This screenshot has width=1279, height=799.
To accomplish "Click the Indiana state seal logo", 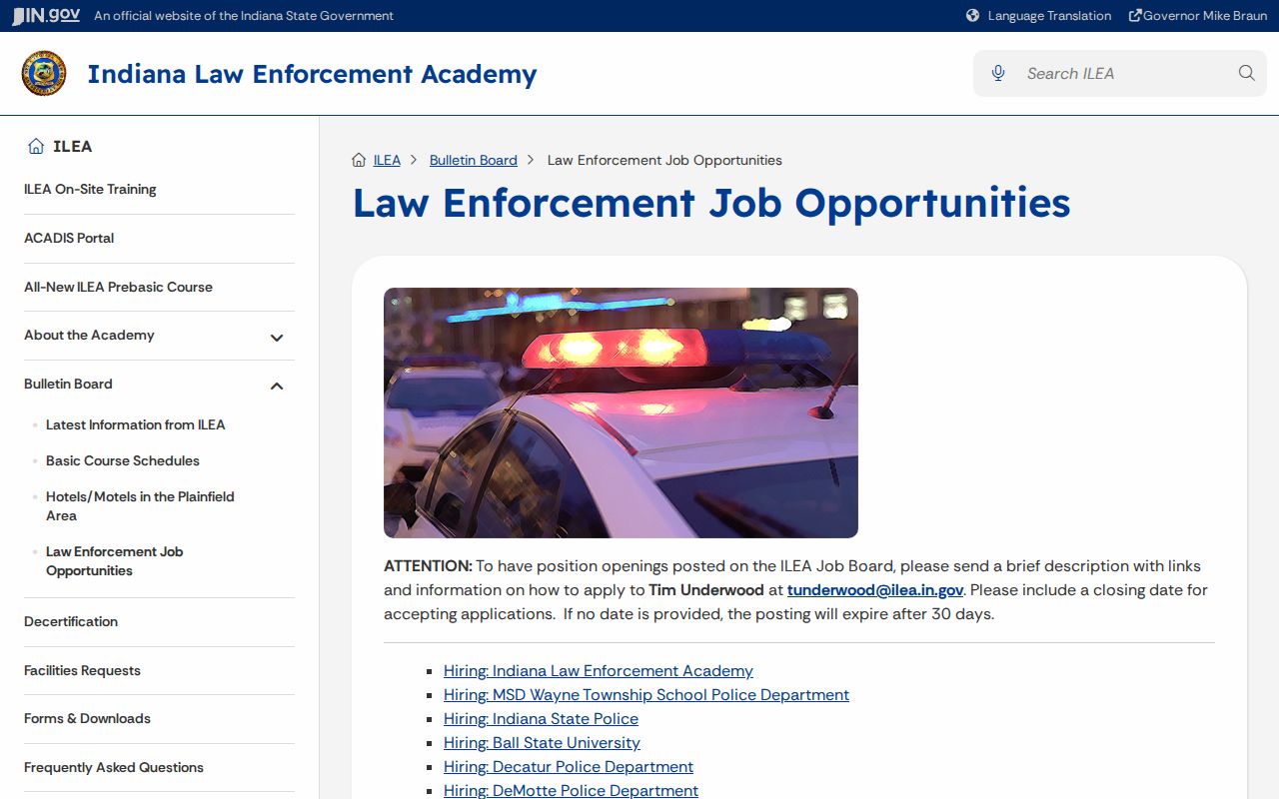I will [x=44, y=74].
